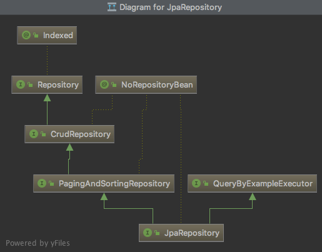Click the public lock icon on QueryByExampleExecutor node
Screen dimensions: 322x252
[206, 183]
